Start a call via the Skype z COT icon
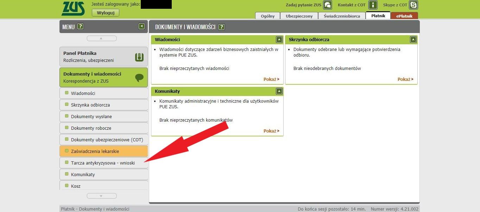 (413, 5)
